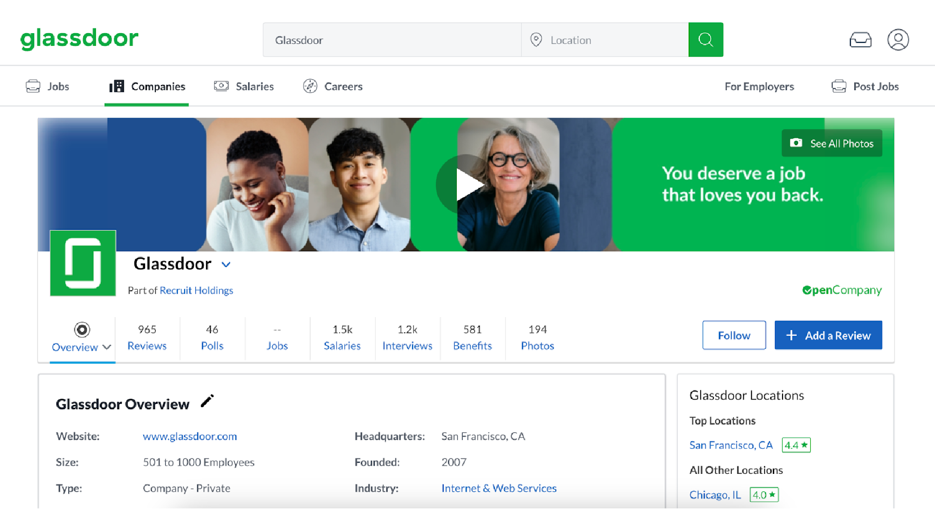
Task: Switch to the 581 Benefits tab
Action: [x=472, y=338]
